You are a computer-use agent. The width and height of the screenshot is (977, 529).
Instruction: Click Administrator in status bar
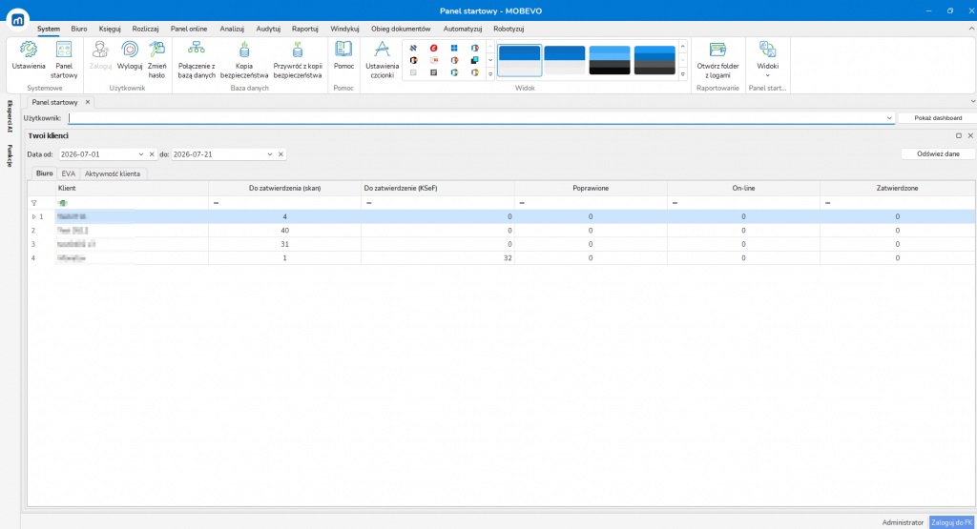pyautogui.click(x=903, y=522)
